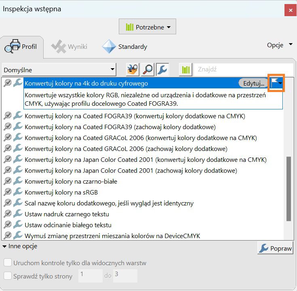Image resolution: width=297 pixels, height=291 pixels.
Task: Switch to the Profil tab
Action: [x=21, y=46]
